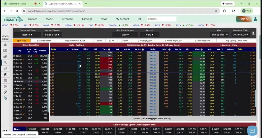Click the stacked coins icon in sidebar

click(x=5, y=56)
